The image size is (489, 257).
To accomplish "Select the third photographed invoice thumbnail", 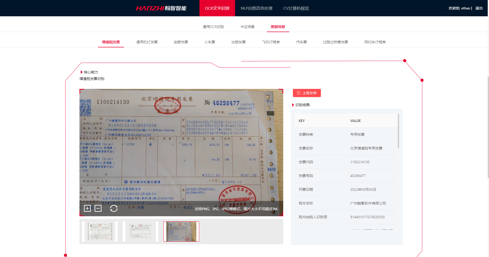I will click(x=181, y=232).
